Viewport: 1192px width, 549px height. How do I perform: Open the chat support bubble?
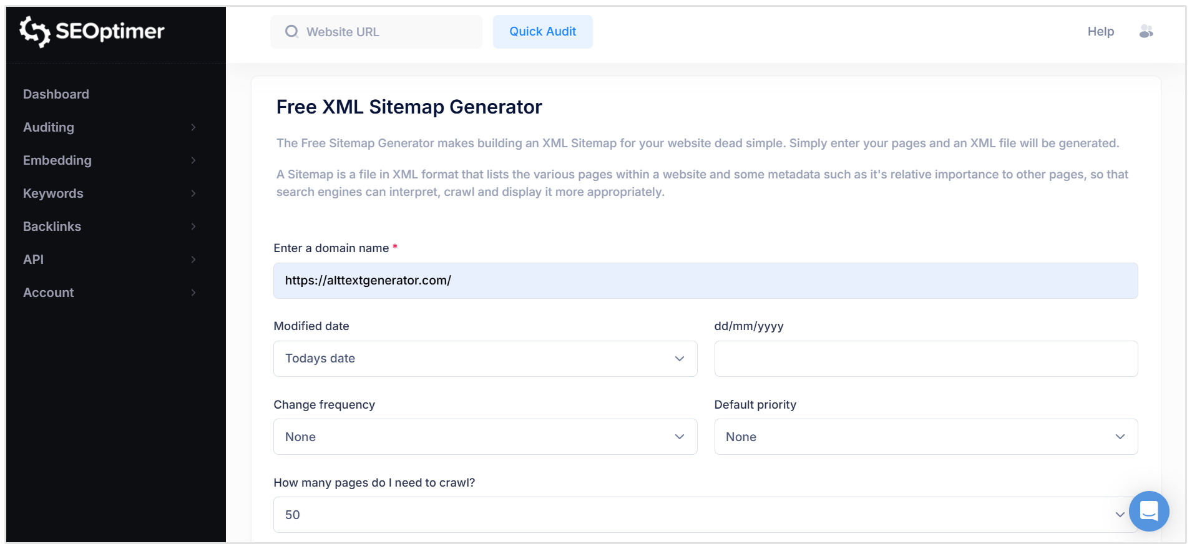coord(1148,511)
